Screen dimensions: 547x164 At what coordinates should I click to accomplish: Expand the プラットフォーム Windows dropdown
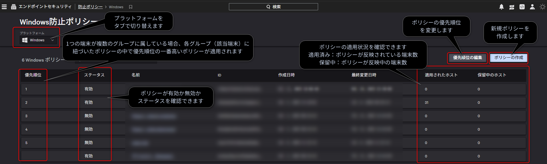tap(38, 40)
